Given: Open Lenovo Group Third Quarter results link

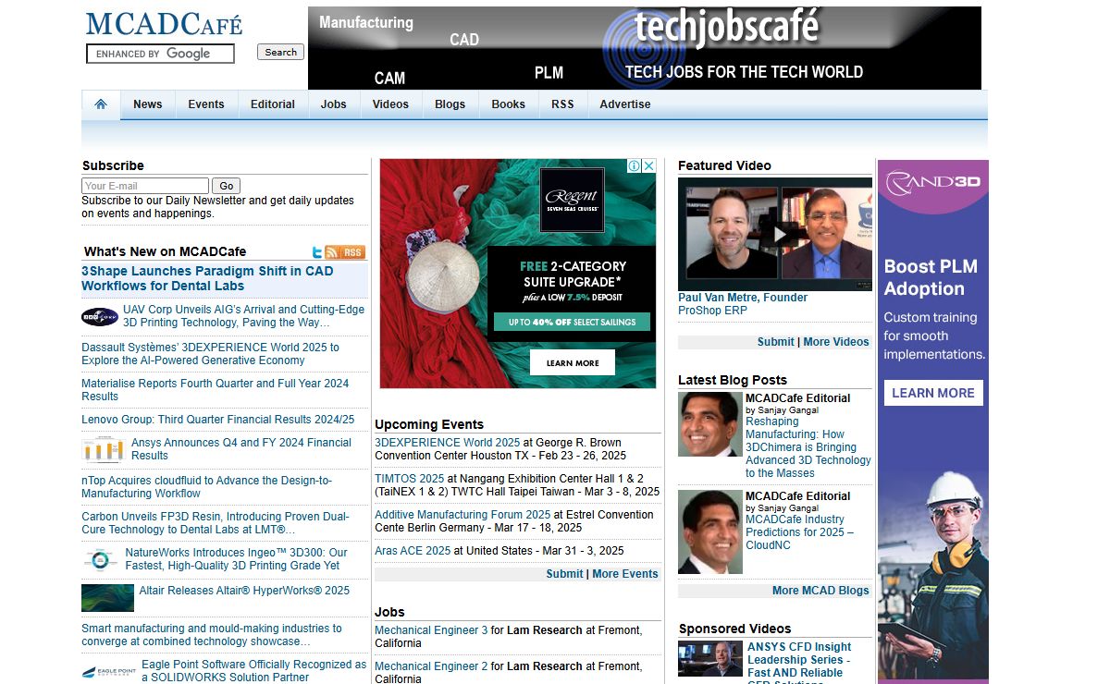Looking at the screenshot, I should pyautogui.click(x=218, y=420).
